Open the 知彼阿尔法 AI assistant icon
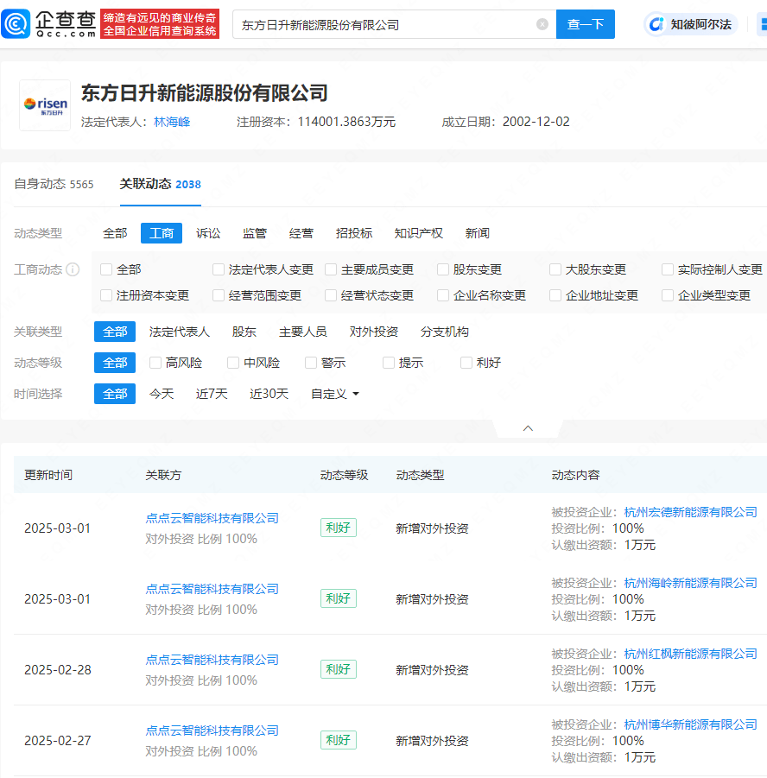 tap(656, 24)
